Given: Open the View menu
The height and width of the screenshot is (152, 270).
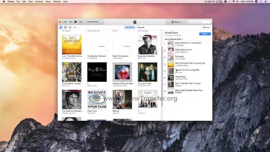Looking at the screenshot, I should (x=30, y=2).
